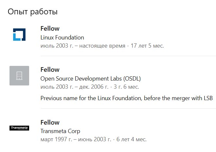Click the divider line below Linux Foundation entry
Screen dimensions: 216x152
click(128, 56)
